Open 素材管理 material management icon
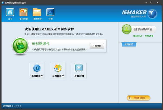This screenshot has height=110, width=163. click(x=23, y=12)
